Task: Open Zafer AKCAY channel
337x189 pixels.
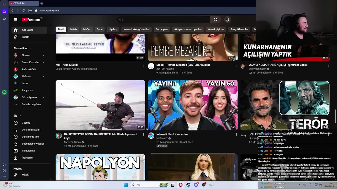Action: click(x=29, y=69)
